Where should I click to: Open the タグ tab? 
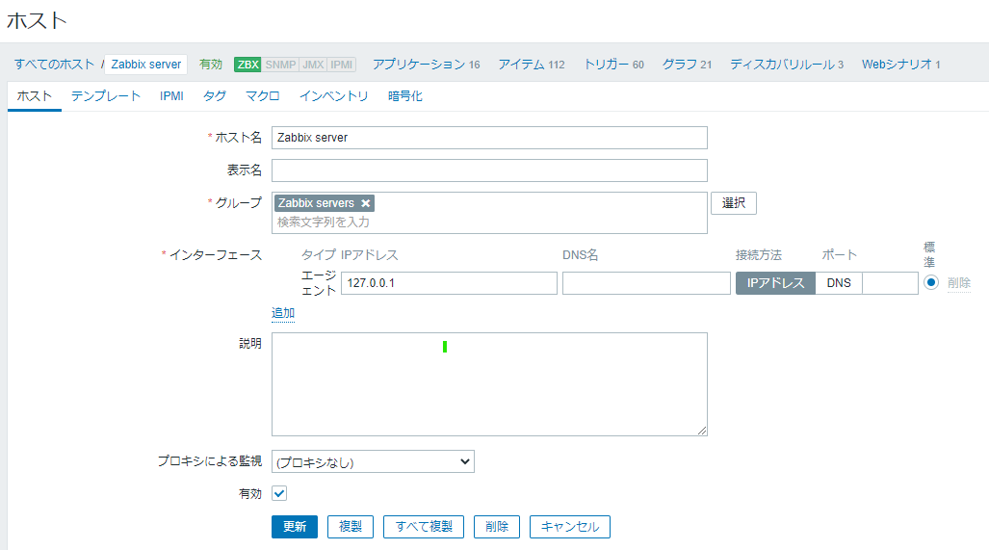(x=215, y=96)
